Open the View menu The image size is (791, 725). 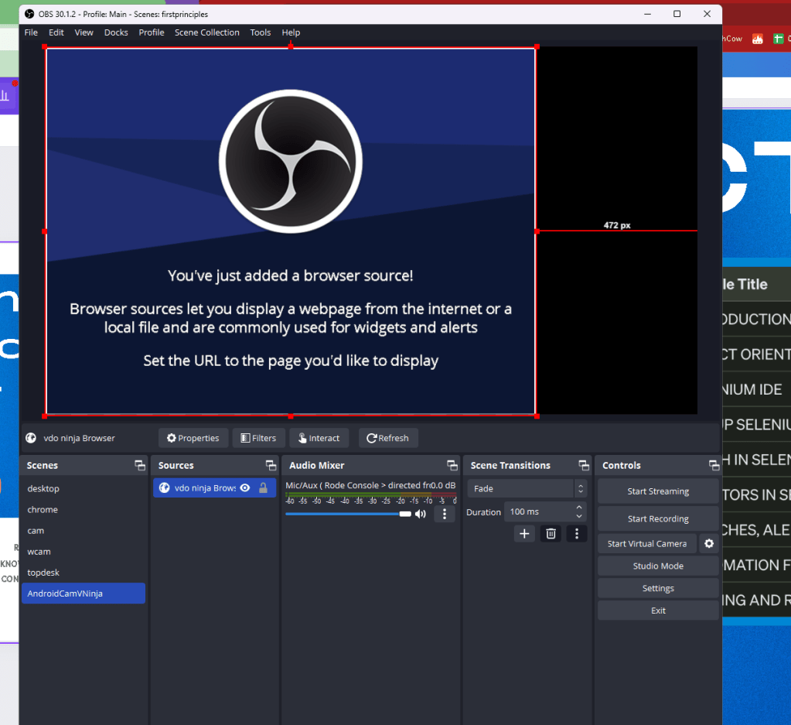pyautogui.click(x=84, y=32)
